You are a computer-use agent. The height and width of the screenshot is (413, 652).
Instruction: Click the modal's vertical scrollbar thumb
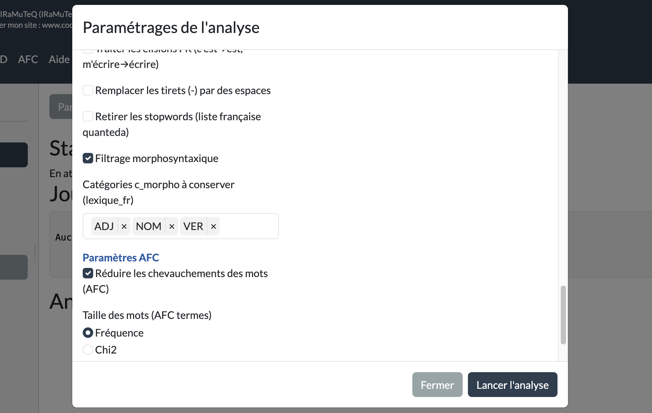point(563,315)
